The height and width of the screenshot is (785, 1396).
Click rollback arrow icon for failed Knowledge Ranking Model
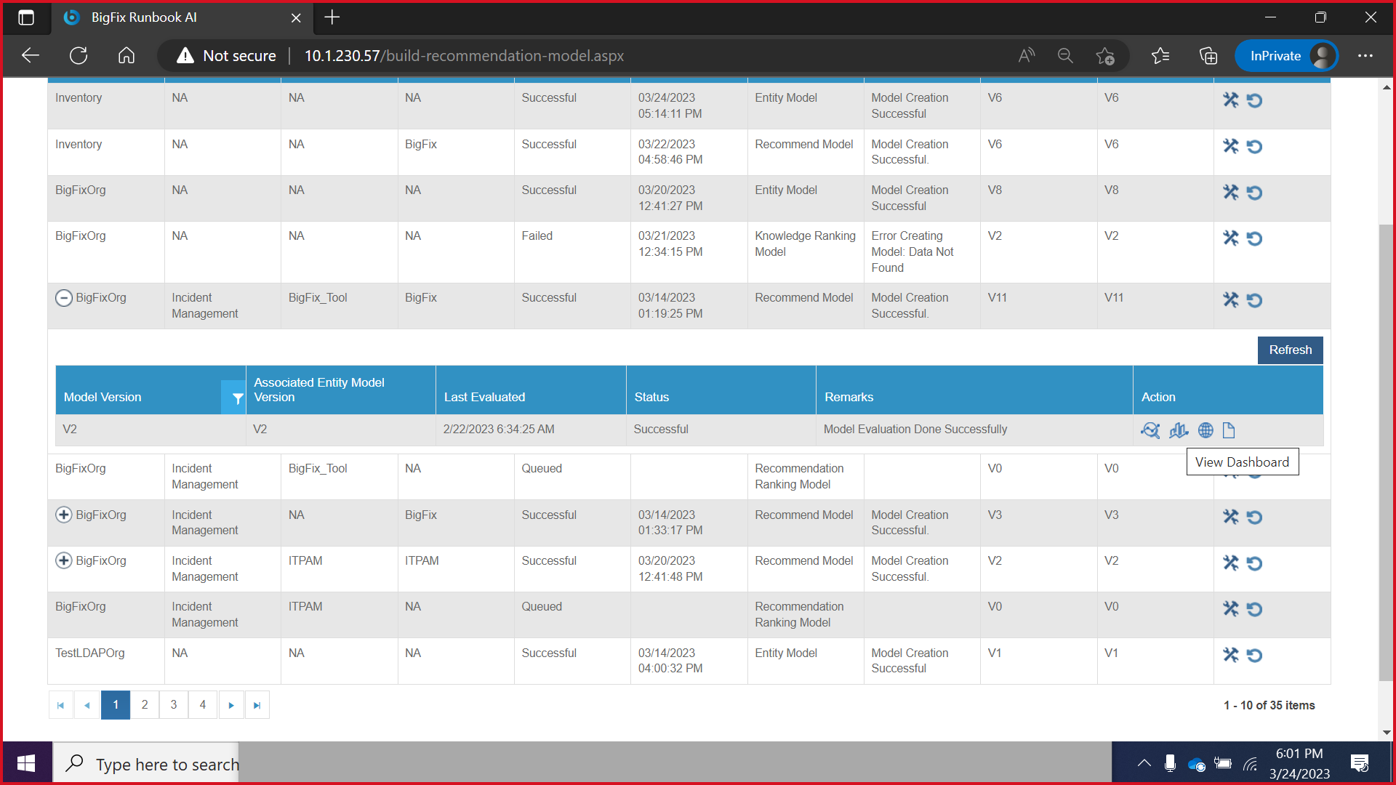(x=1254, y=238)
